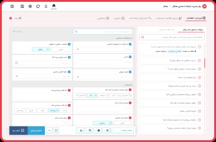This screenshot has height=142, width=216.
Task: Open the three-dots more options button
Action: tap(49, 130)
